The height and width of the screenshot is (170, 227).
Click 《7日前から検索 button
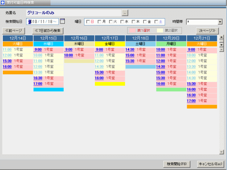(47, 31)
